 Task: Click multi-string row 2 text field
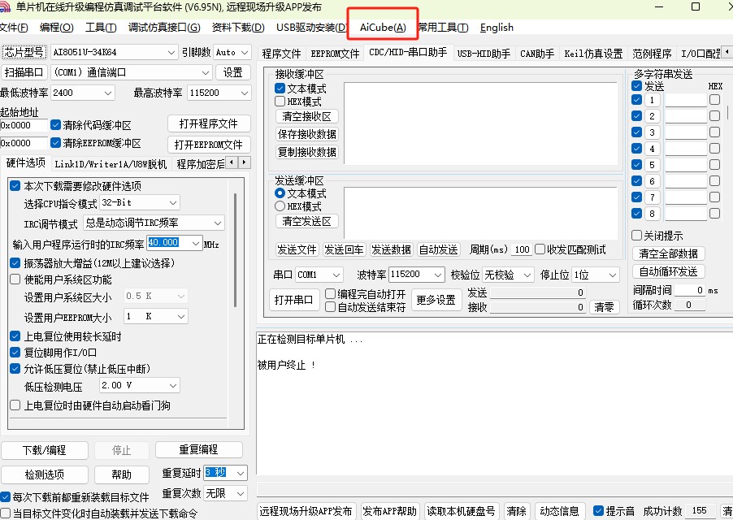point(685,116)
